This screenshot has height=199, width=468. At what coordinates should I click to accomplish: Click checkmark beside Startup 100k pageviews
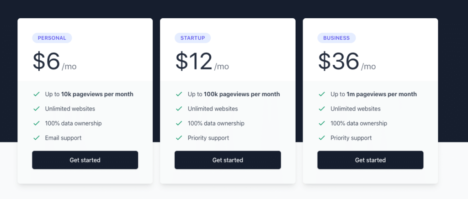pyautogui.click(x=179, y=94)
